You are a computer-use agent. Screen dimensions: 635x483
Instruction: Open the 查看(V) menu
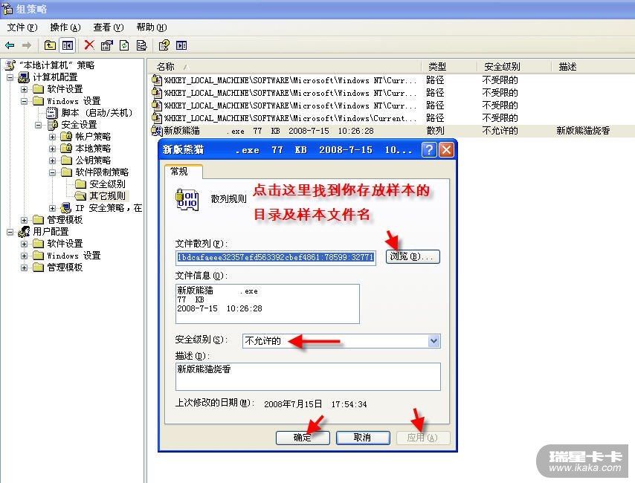point(108,27)
